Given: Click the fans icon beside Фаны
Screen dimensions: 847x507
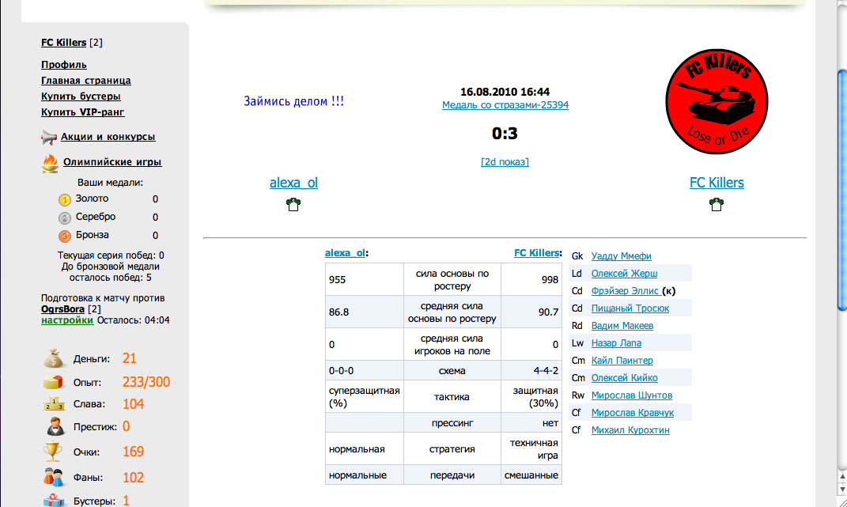Looking at the screenshot, I should [53, 477].
